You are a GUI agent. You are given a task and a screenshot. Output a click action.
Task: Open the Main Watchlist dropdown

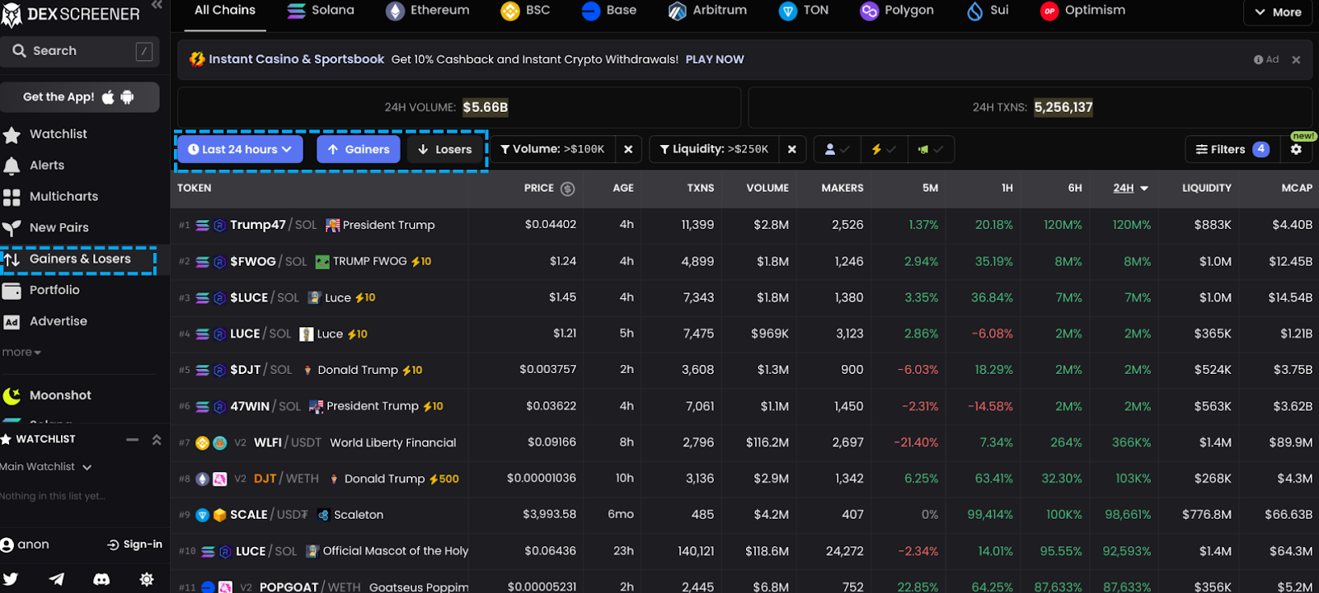46,467
